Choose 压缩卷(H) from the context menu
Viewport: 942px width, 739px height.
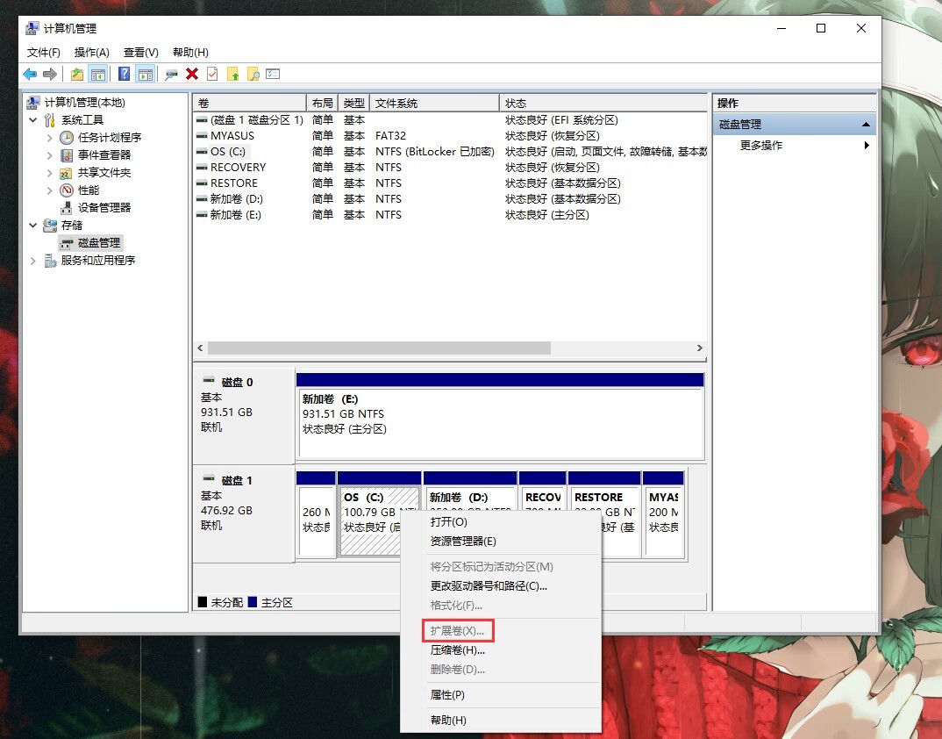pyautogui.click(x=457, y=650)
